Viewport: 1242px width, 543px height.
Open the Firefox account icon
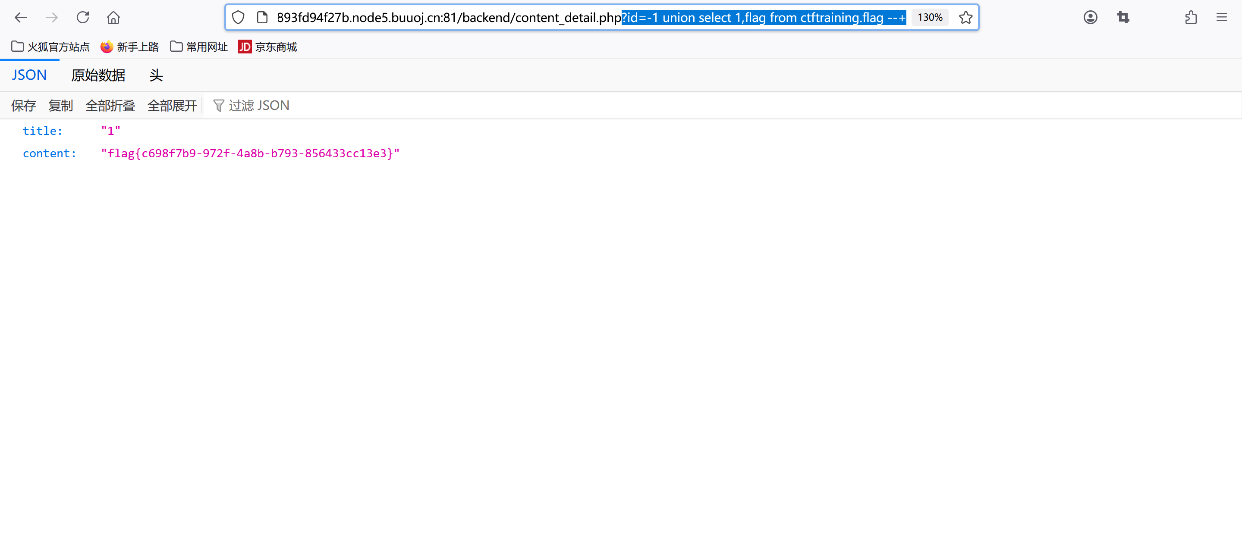click(1090, 18)
